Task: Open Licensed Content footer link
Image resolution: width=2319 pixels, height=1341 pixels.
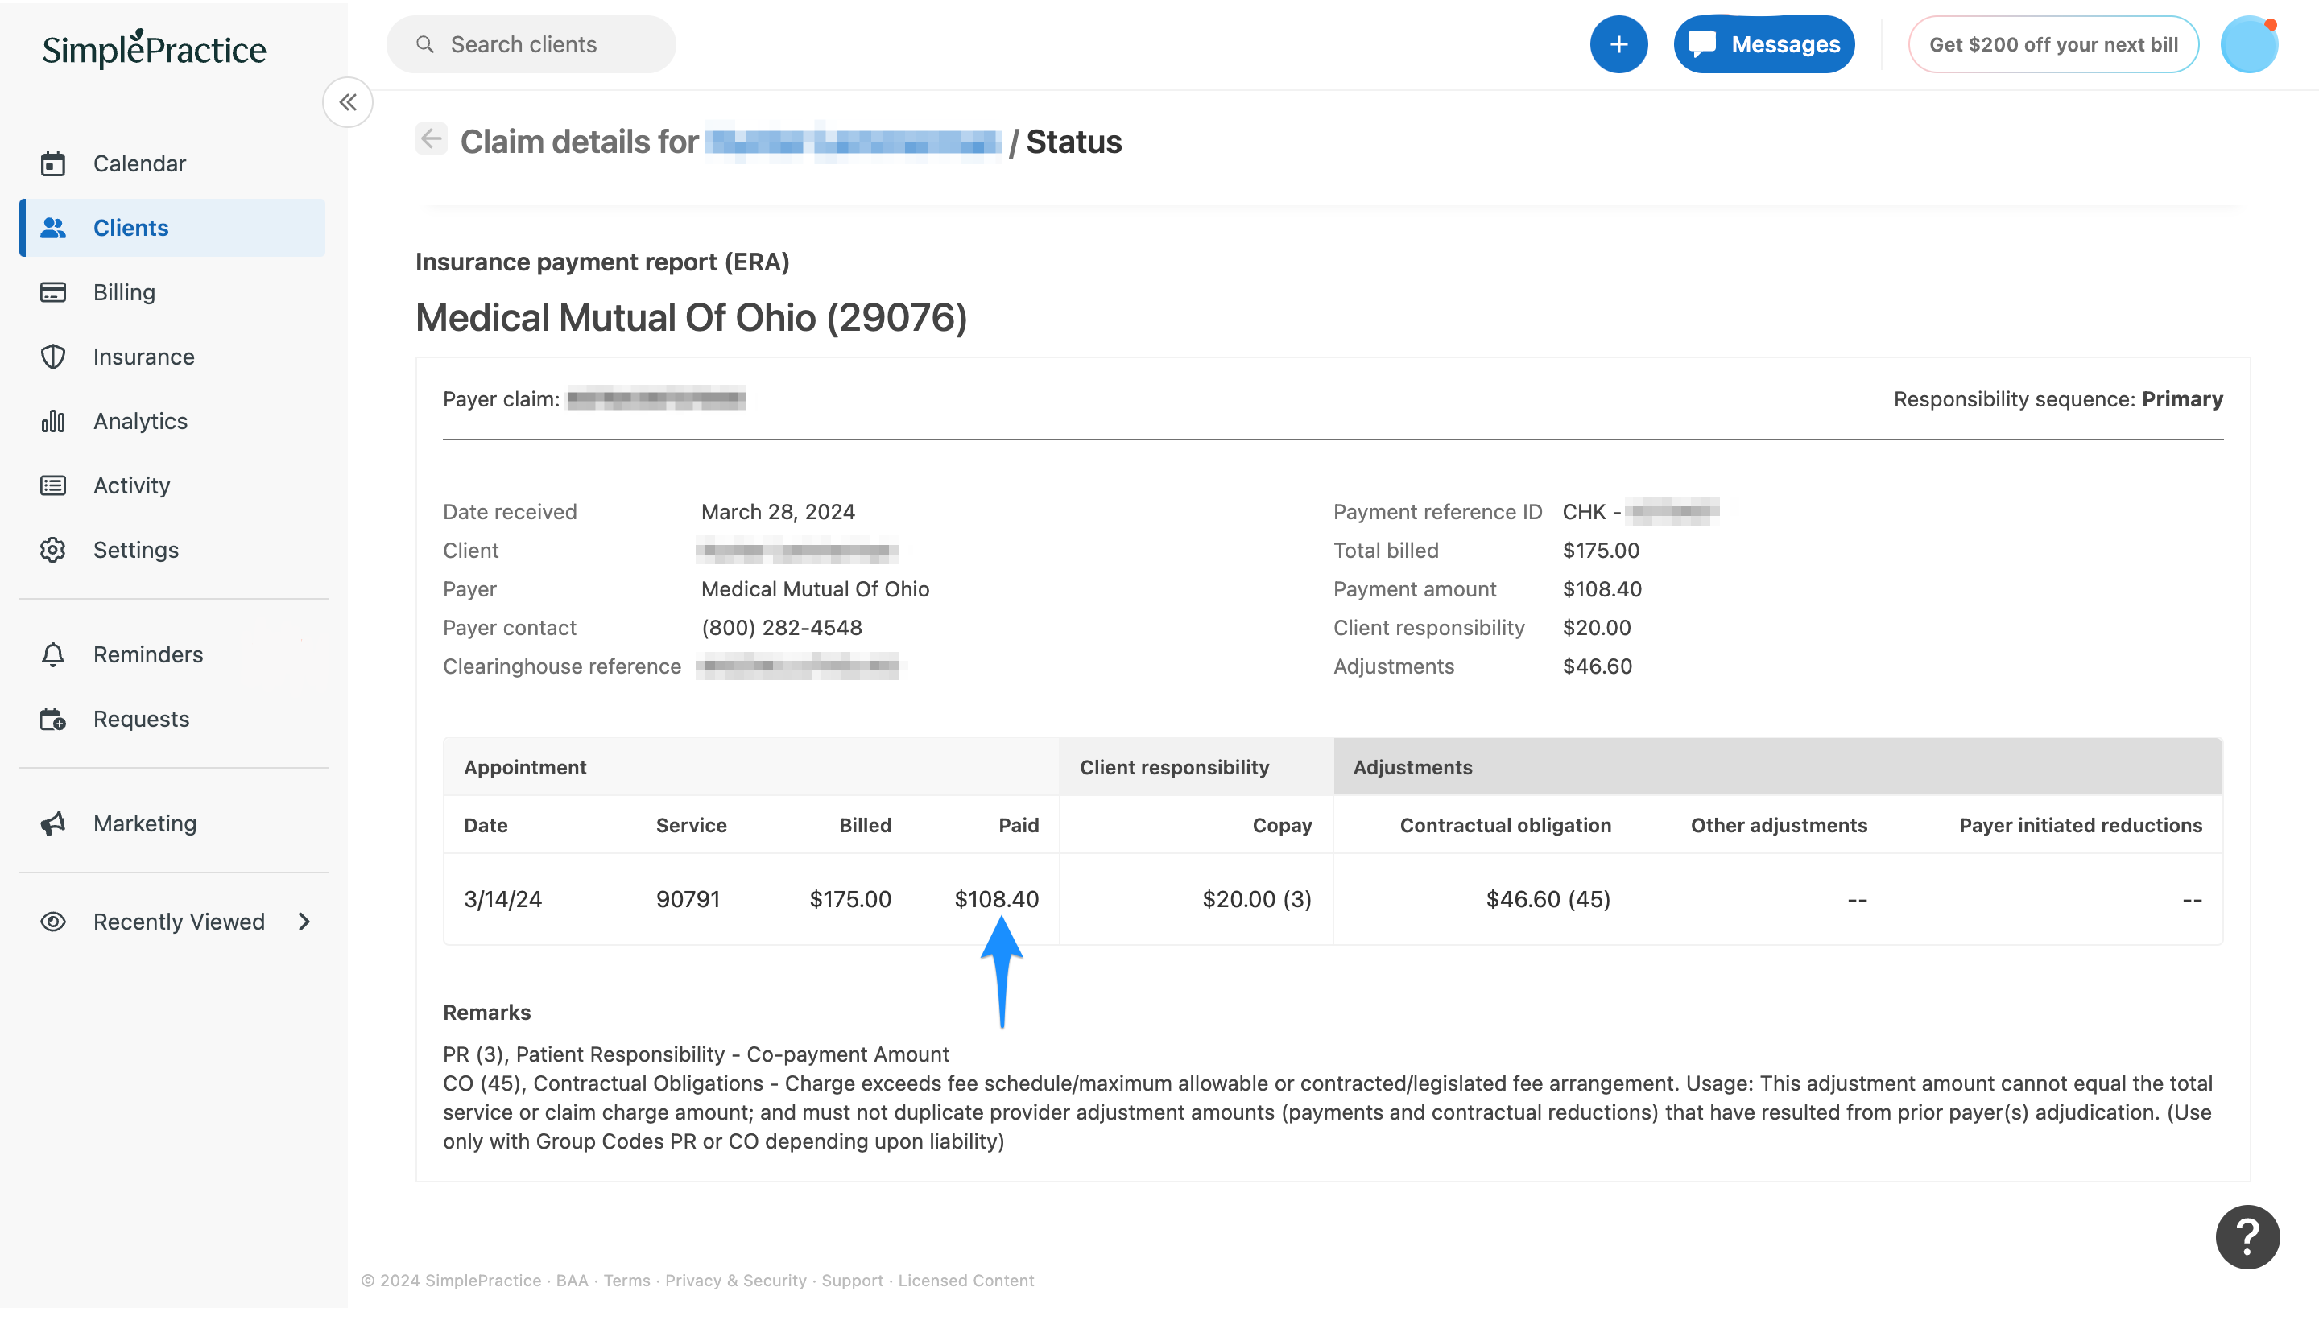Action: (x=965, y=1281)
